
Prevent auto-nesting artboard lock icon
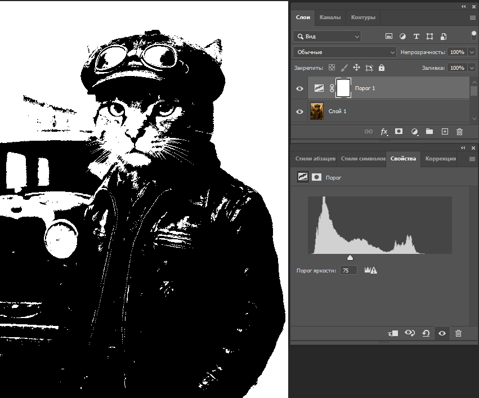(369, 68)
